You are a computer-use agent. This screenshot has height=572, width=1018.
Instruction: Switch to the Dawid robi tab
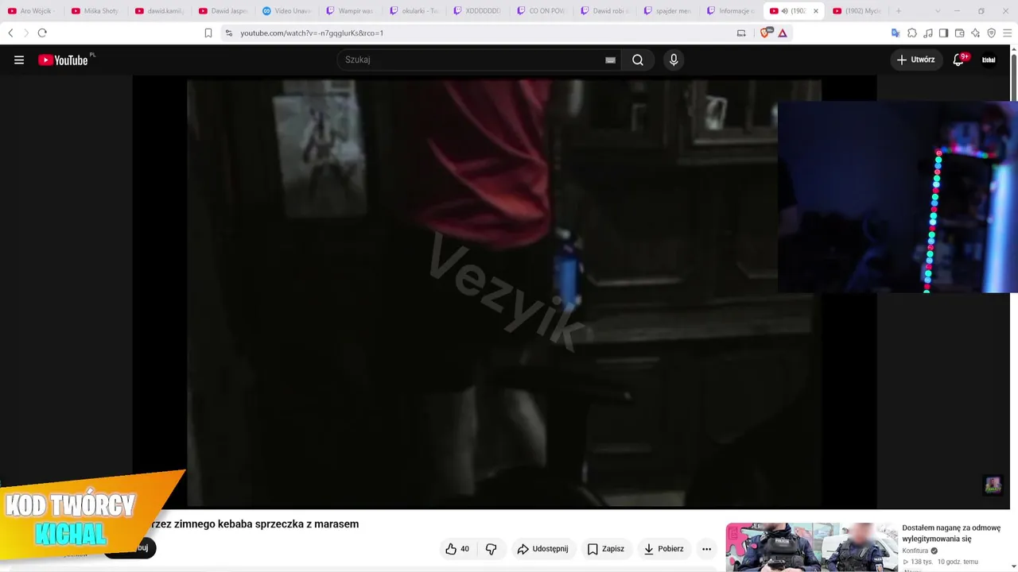604,11
